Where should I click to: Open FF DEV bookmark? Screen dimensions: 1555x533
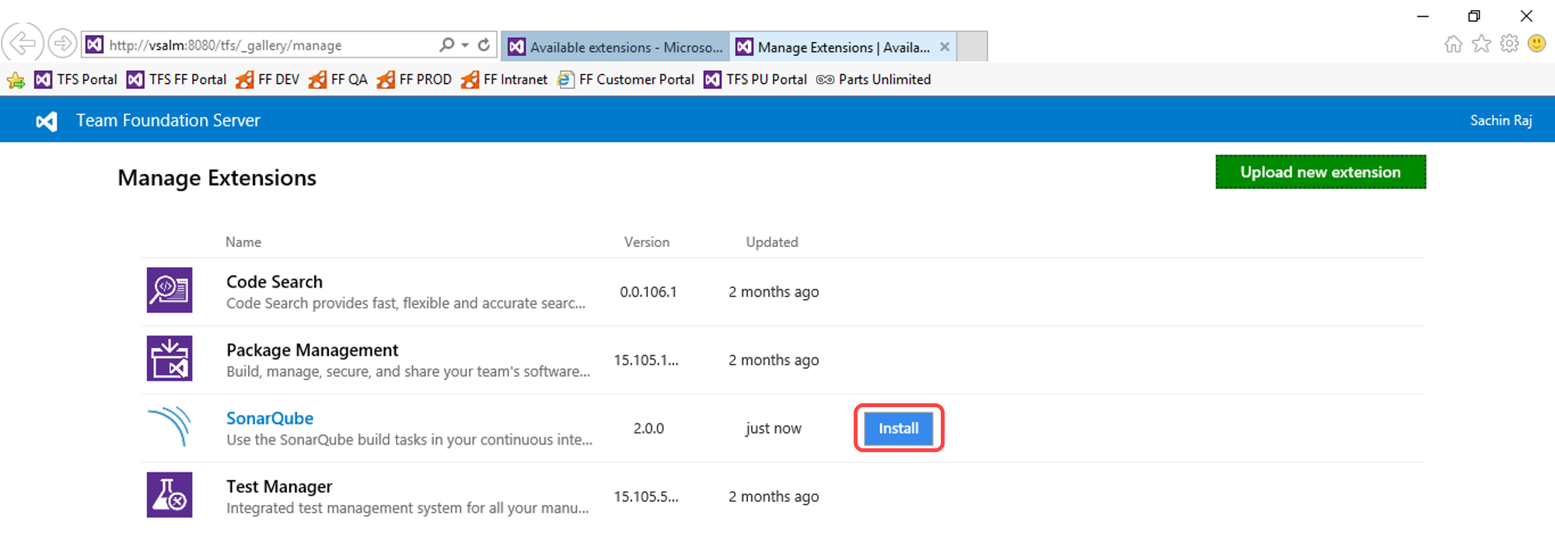[267, 79]
